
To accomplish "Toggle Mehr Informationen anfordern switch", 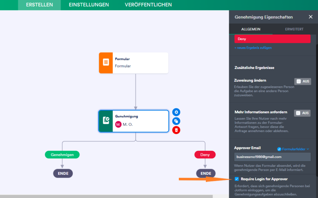I will (302, 113).
